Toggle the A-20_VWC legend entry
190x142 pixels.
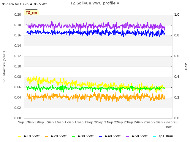pos(56,136)
